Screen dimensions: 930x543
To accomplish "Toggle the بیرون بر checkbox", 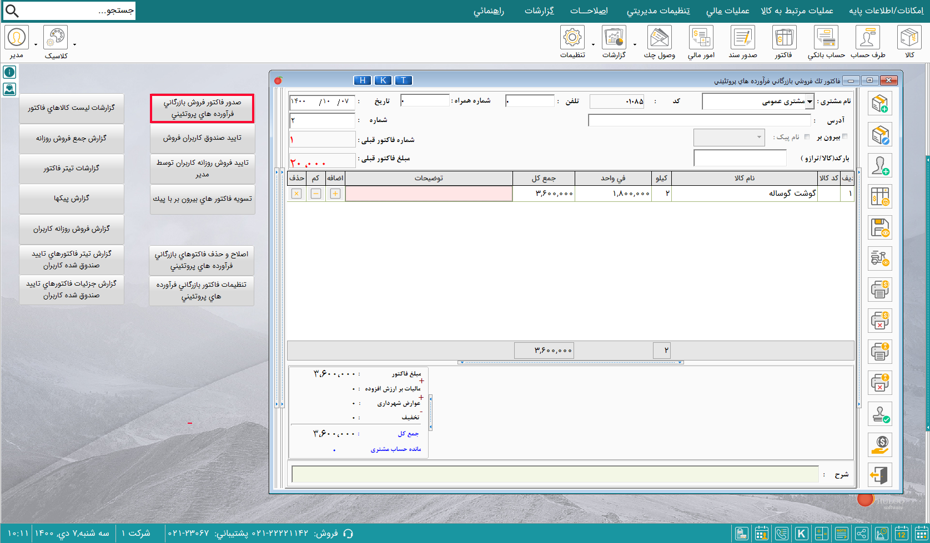I will coord(845,136).
